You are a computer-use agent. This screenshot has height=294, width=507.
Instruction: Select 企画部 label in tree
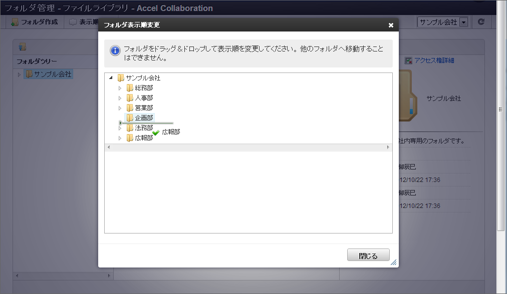144,118
